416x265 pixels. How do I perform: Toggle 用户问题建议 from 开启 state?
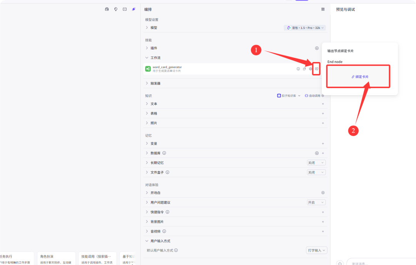(316, 202)
